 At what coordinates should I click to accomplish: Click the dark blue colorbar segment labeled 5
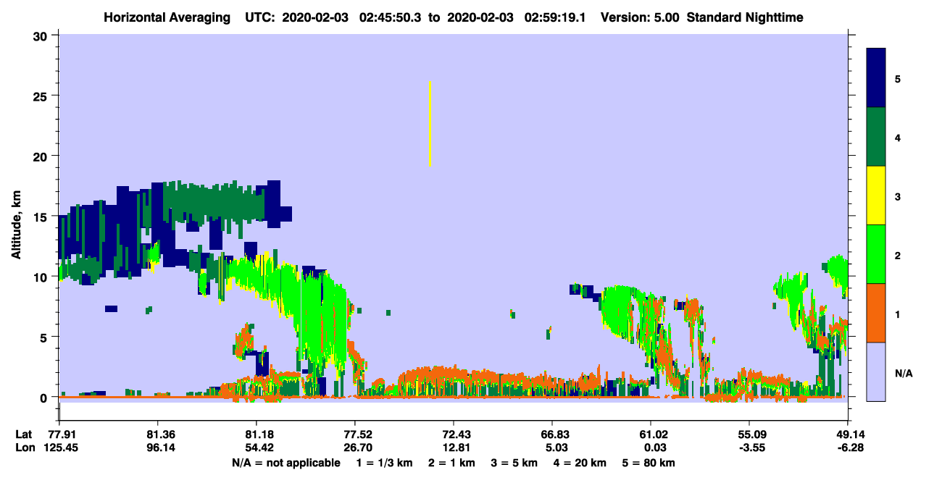[x=876, y=77]
